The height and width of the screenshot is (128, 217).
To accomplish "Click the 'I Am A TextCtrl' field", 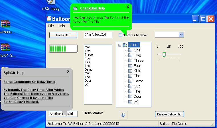I will (x=98, y=35).
